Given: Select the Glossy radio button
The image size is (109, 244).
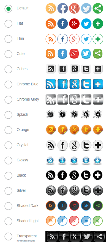Looking at the screenshot, I should [8, 161].
